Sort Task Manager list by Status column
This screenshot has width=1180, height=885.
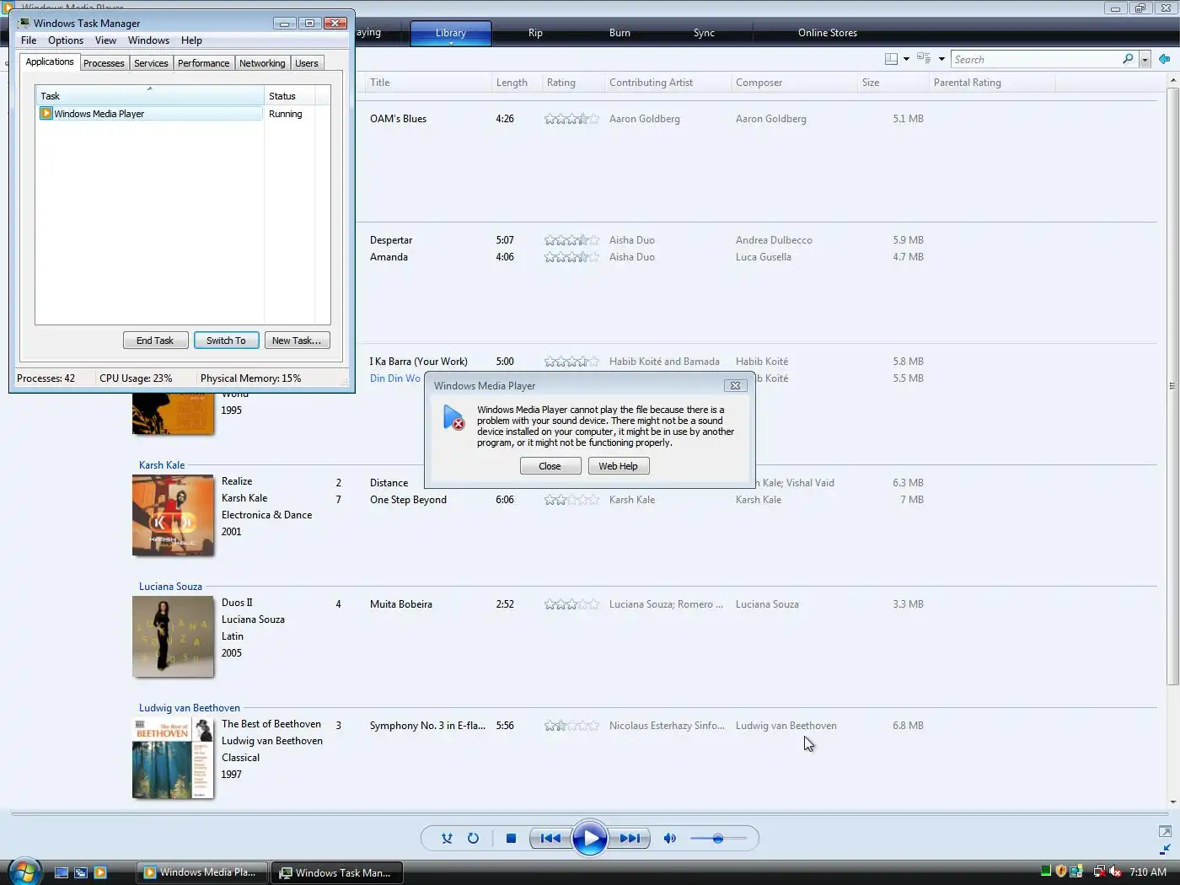click(291, 95)
